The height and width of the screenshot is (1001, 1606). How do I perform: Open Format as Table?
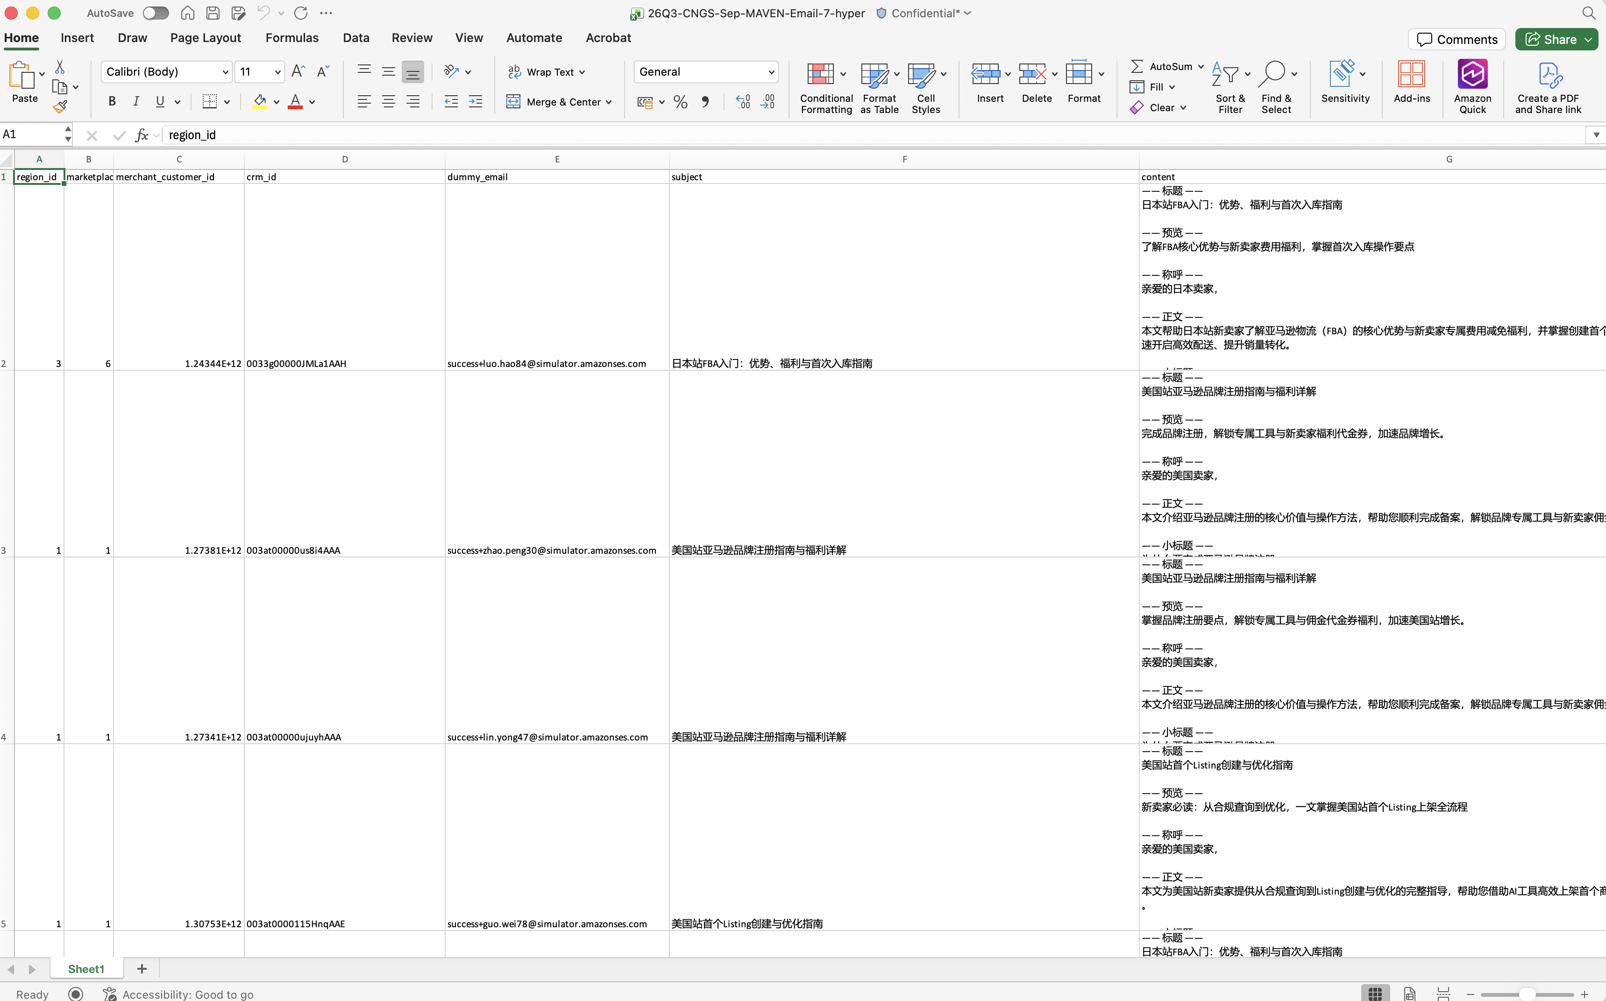(x=880, y=88)
